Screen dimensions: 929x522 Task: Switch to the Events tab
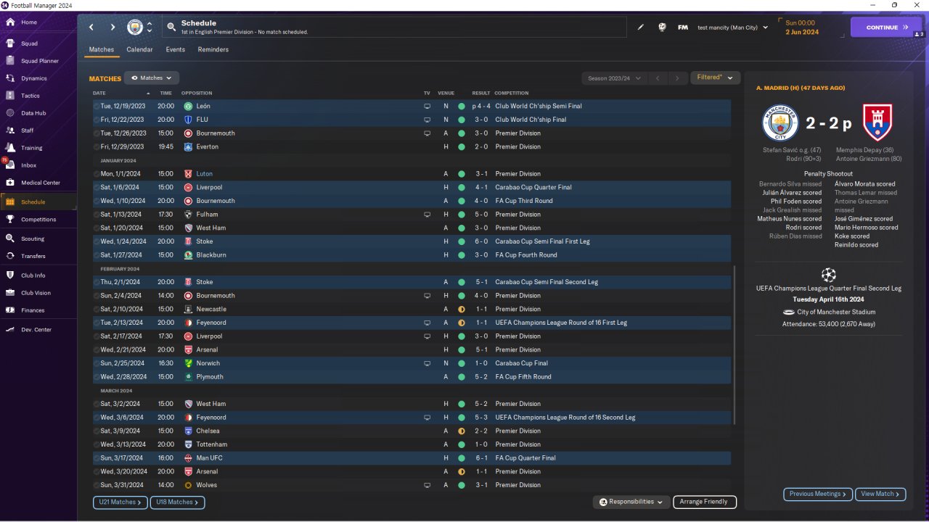click(175, 50)
